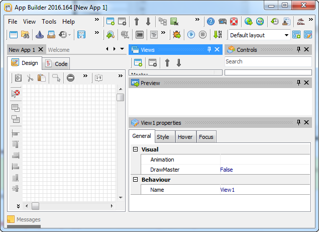Collapse the Behaviour property group
The image size is (319, 232).
pos(135,180)
